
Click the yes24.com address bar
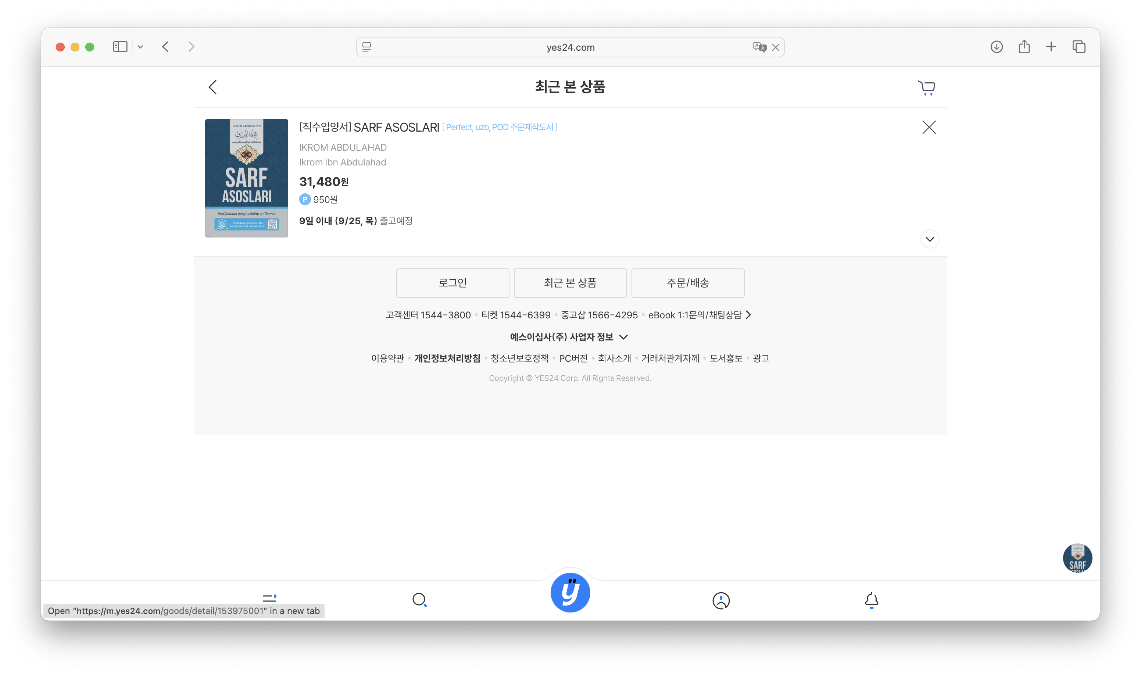coord(570,47)
